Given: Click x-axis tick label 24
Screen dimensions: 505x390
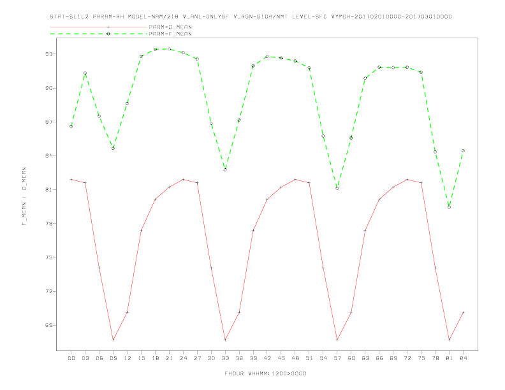Looking at the screenshot, I should (x=183, y=358).
